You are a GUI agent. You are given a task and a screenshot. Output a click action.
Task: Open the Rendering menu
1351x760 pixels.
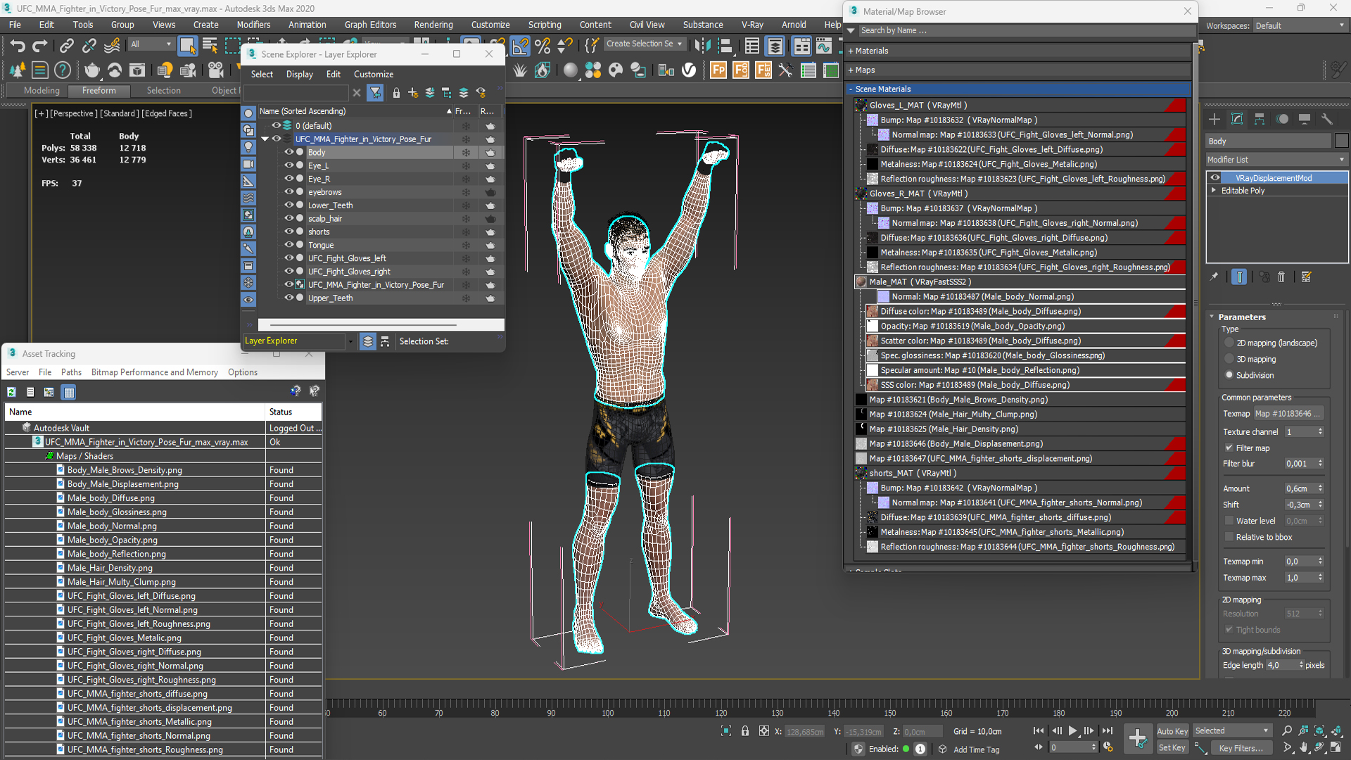point(433,25)
